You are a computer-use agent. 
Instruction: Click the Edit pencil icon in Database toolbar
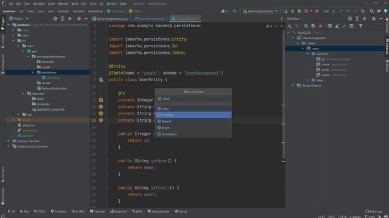337,26
